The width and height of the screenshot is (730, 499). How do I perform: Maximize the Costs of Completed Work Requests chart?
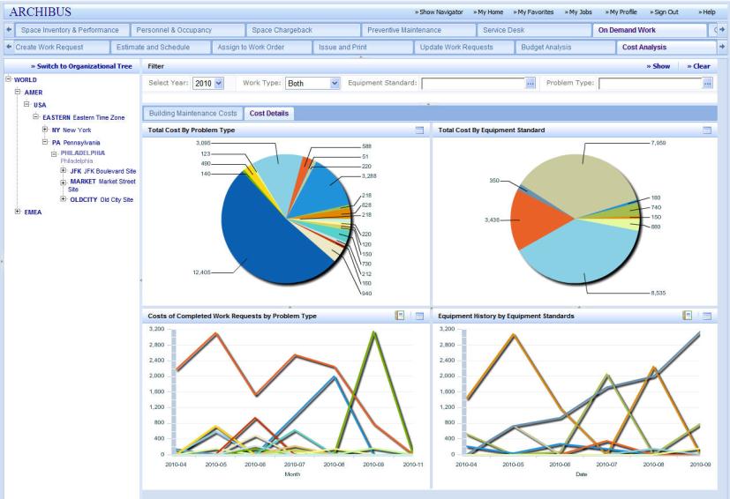click(x=419, y=315)
